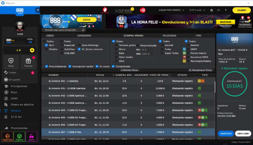
Task: Click the jugarbien logo in top bar
Action: [124, 10]
